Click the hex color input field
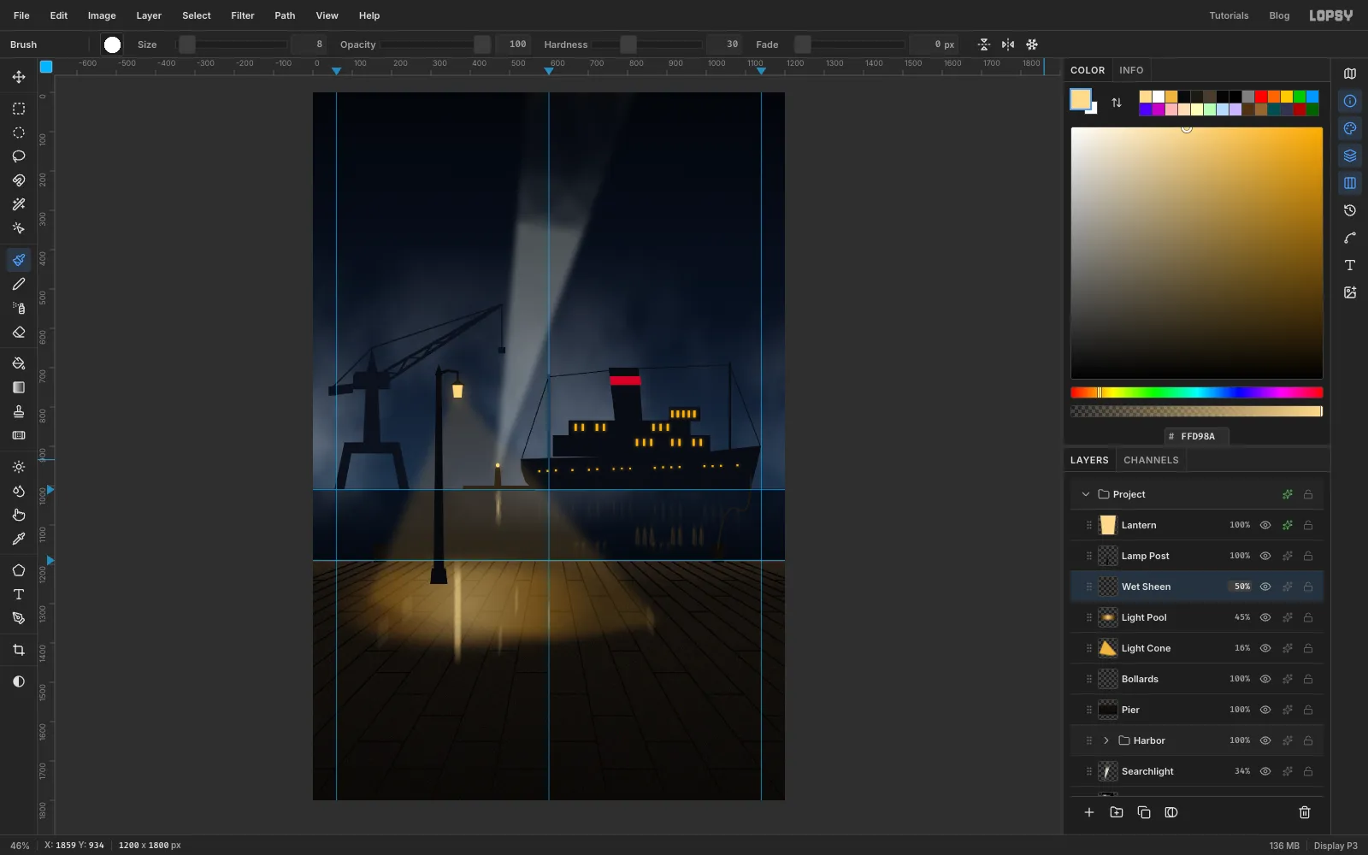Image resolution: width=1368 pixels, height=855 pixels. click(1197, 436)
